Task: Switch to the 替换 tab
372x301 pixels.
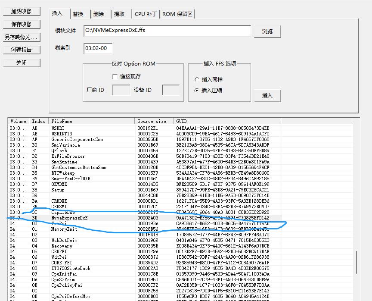Action: coord(78,14)
